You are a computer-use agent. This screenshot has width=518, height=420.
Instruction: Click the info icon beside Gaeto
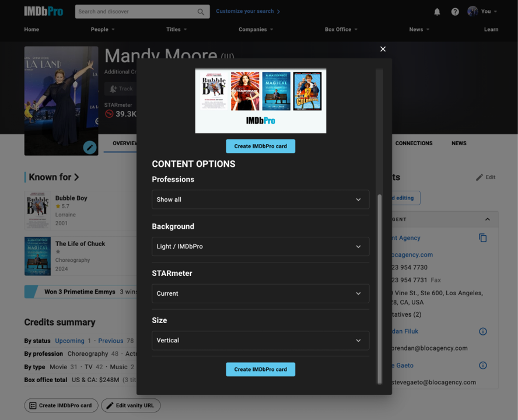click(482, 366)
